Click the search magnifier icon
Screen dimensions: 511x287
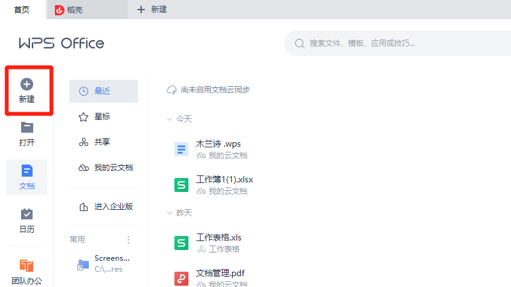pyautogui.click(x=299, y=43)
